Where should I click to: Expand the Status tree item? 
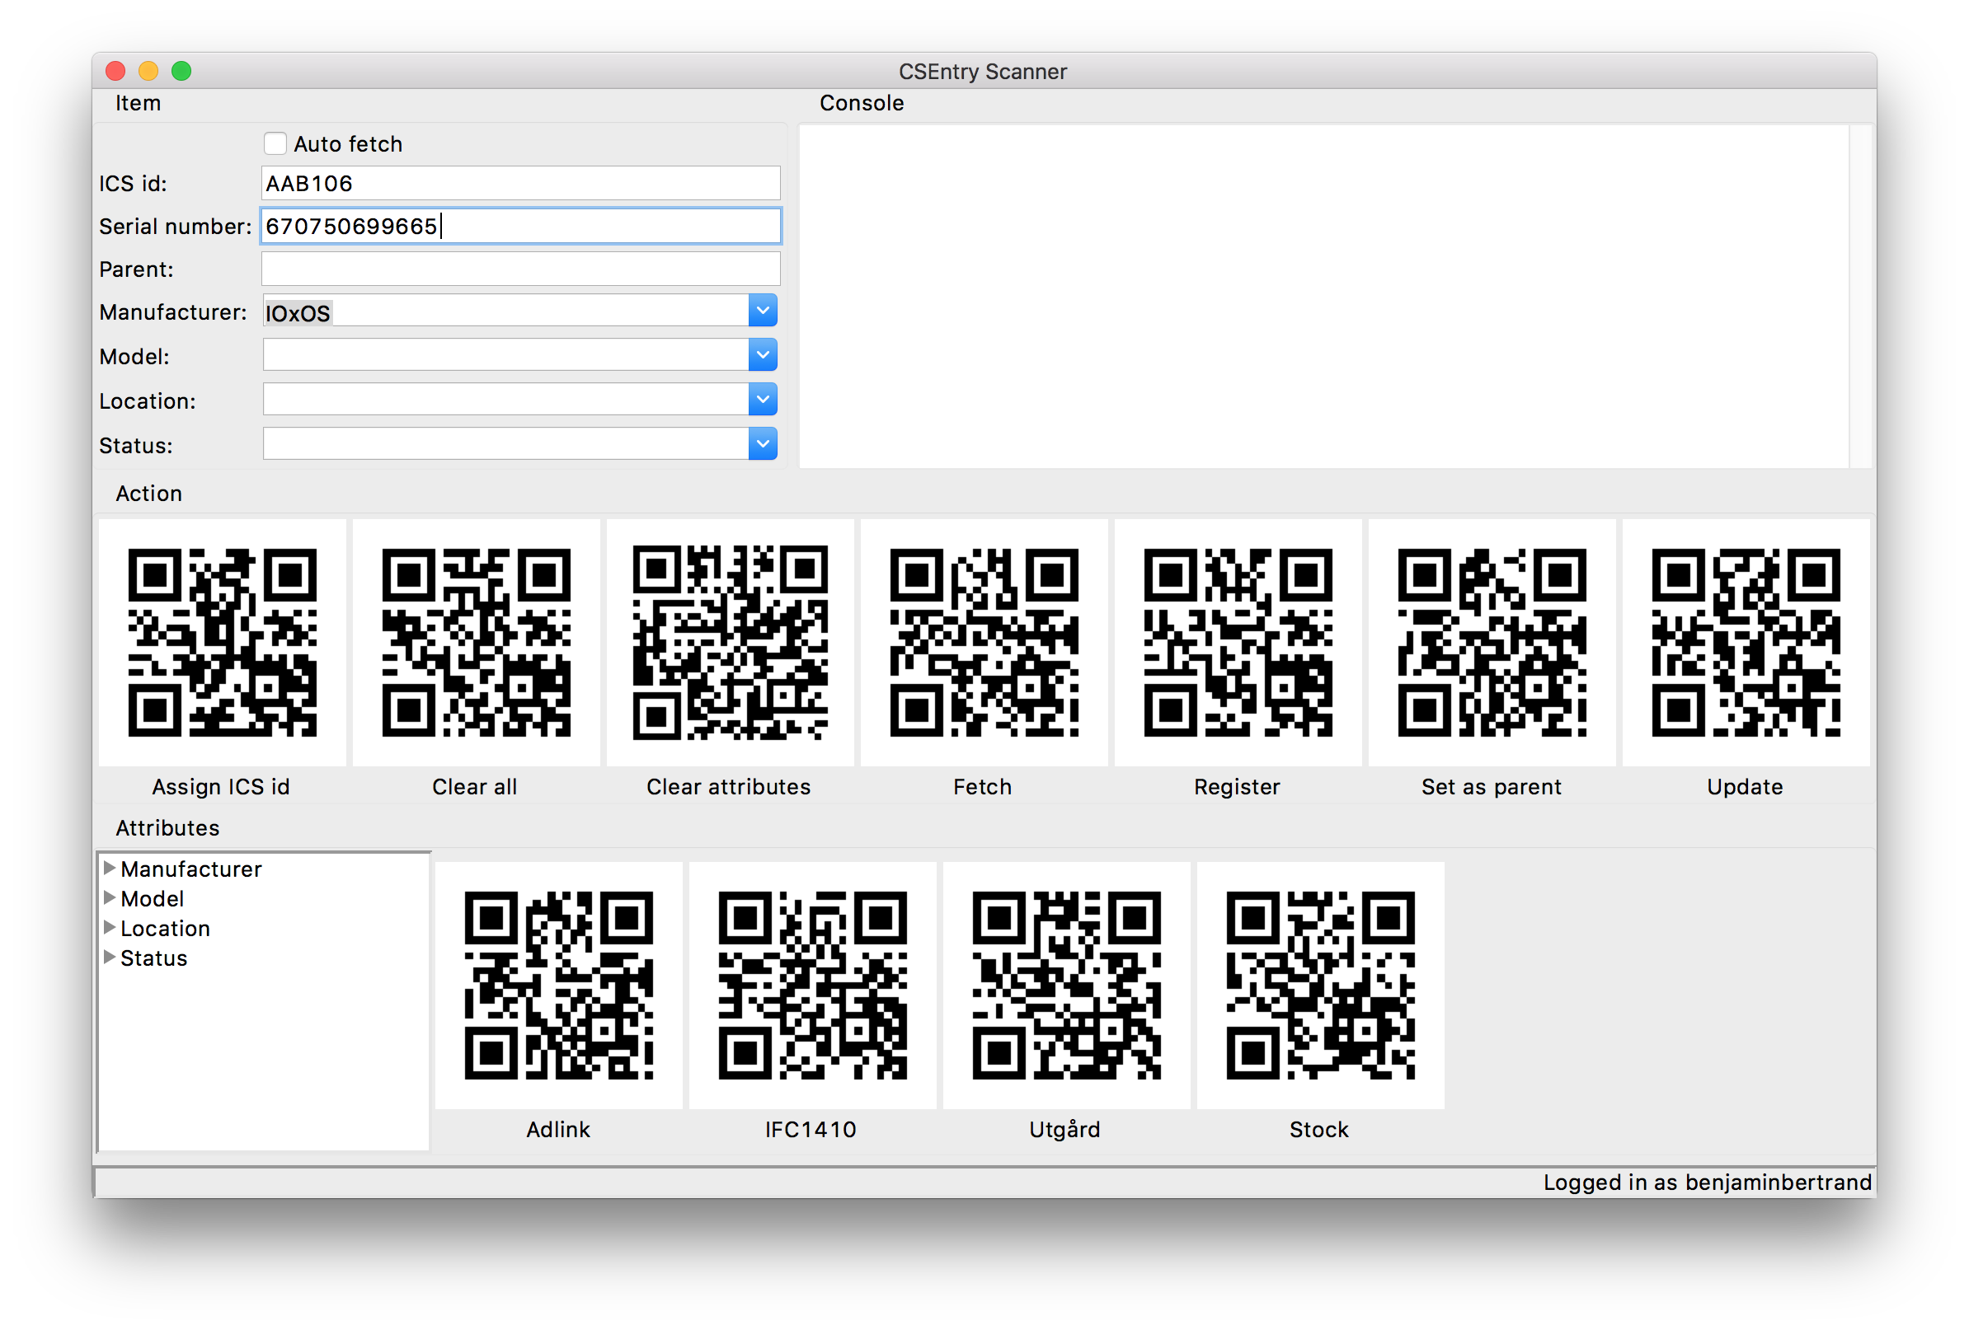[x=110, y=957]
